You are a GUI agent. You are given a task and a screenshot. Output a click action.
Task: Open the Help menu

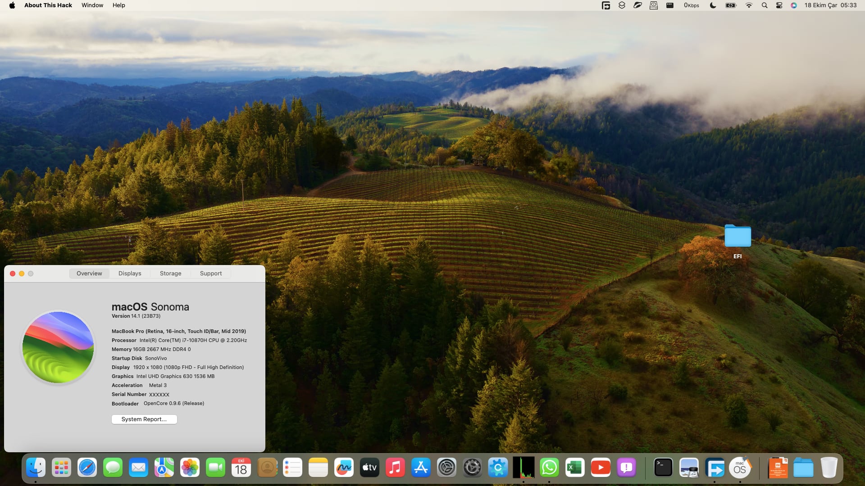[x=118, y=5]
